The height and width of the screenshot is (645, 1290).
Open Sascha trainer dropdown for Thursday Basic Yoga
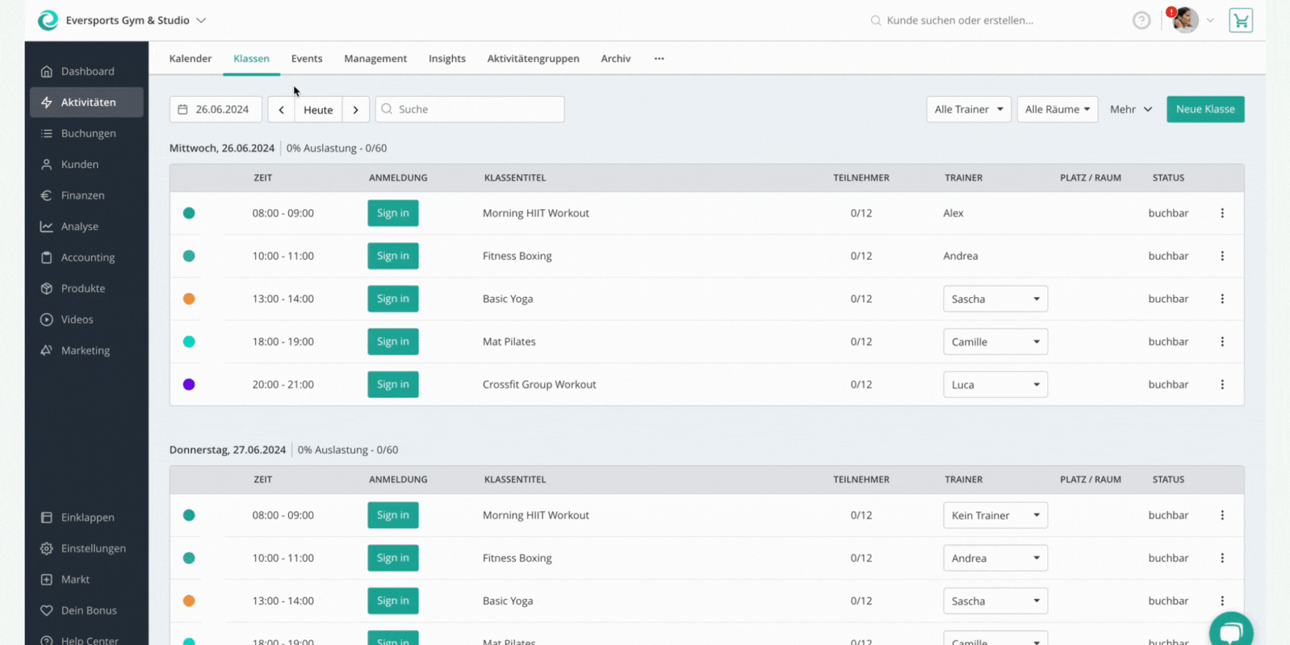click(x=995, y=601)
